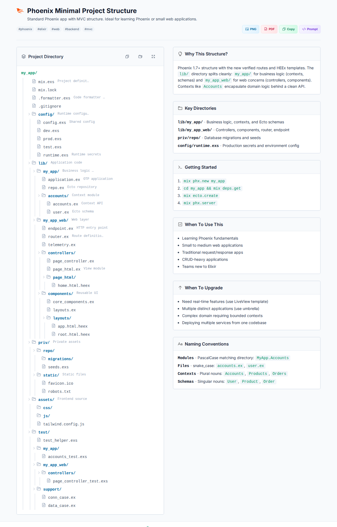Click the Phoenix bird logo icon

click(20, 11)
